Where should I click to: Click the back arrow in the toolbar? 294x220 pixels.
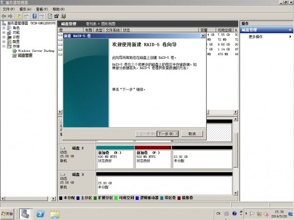coord(4,16)
